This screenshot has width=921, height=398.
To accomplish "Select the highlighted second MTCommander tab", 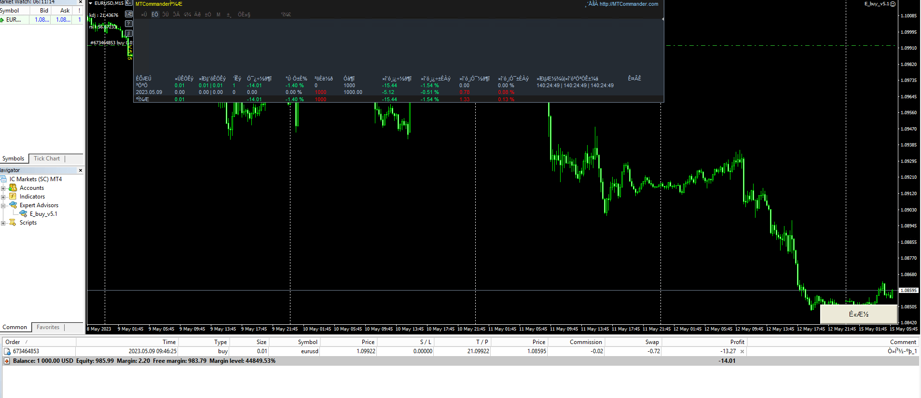I will tap(155, 14).
